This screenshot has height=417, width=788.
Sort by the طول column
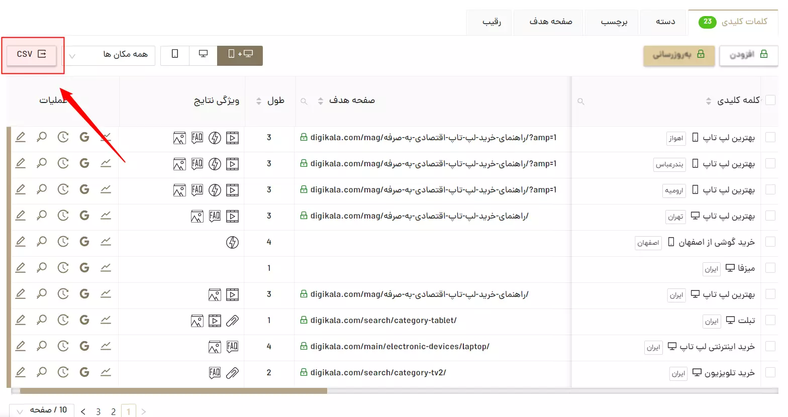[x=259, y=101]
